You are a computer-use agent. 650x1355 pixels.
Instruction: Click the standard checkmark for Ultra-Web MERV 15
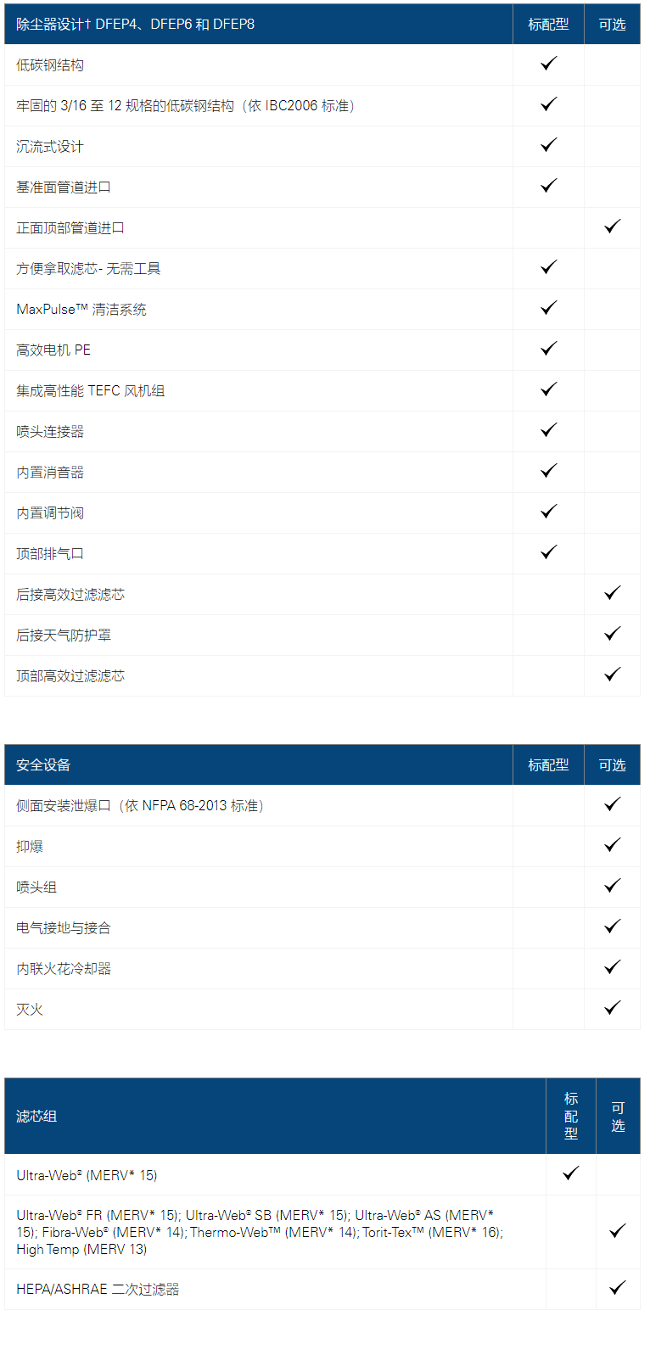click(571, 1173)
